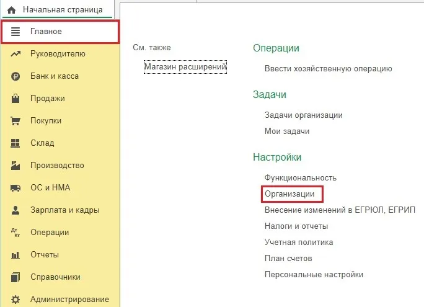Open the Функциональность settings link
The image size is (424, 307).
tap(301, 178)
